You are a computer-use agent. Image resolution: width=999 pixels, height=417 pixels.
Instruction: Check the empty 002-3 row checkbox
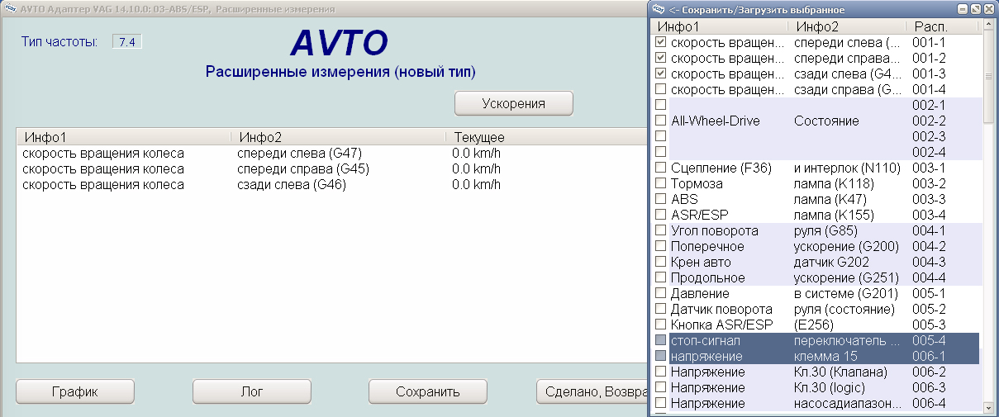[x=660, y=136]
